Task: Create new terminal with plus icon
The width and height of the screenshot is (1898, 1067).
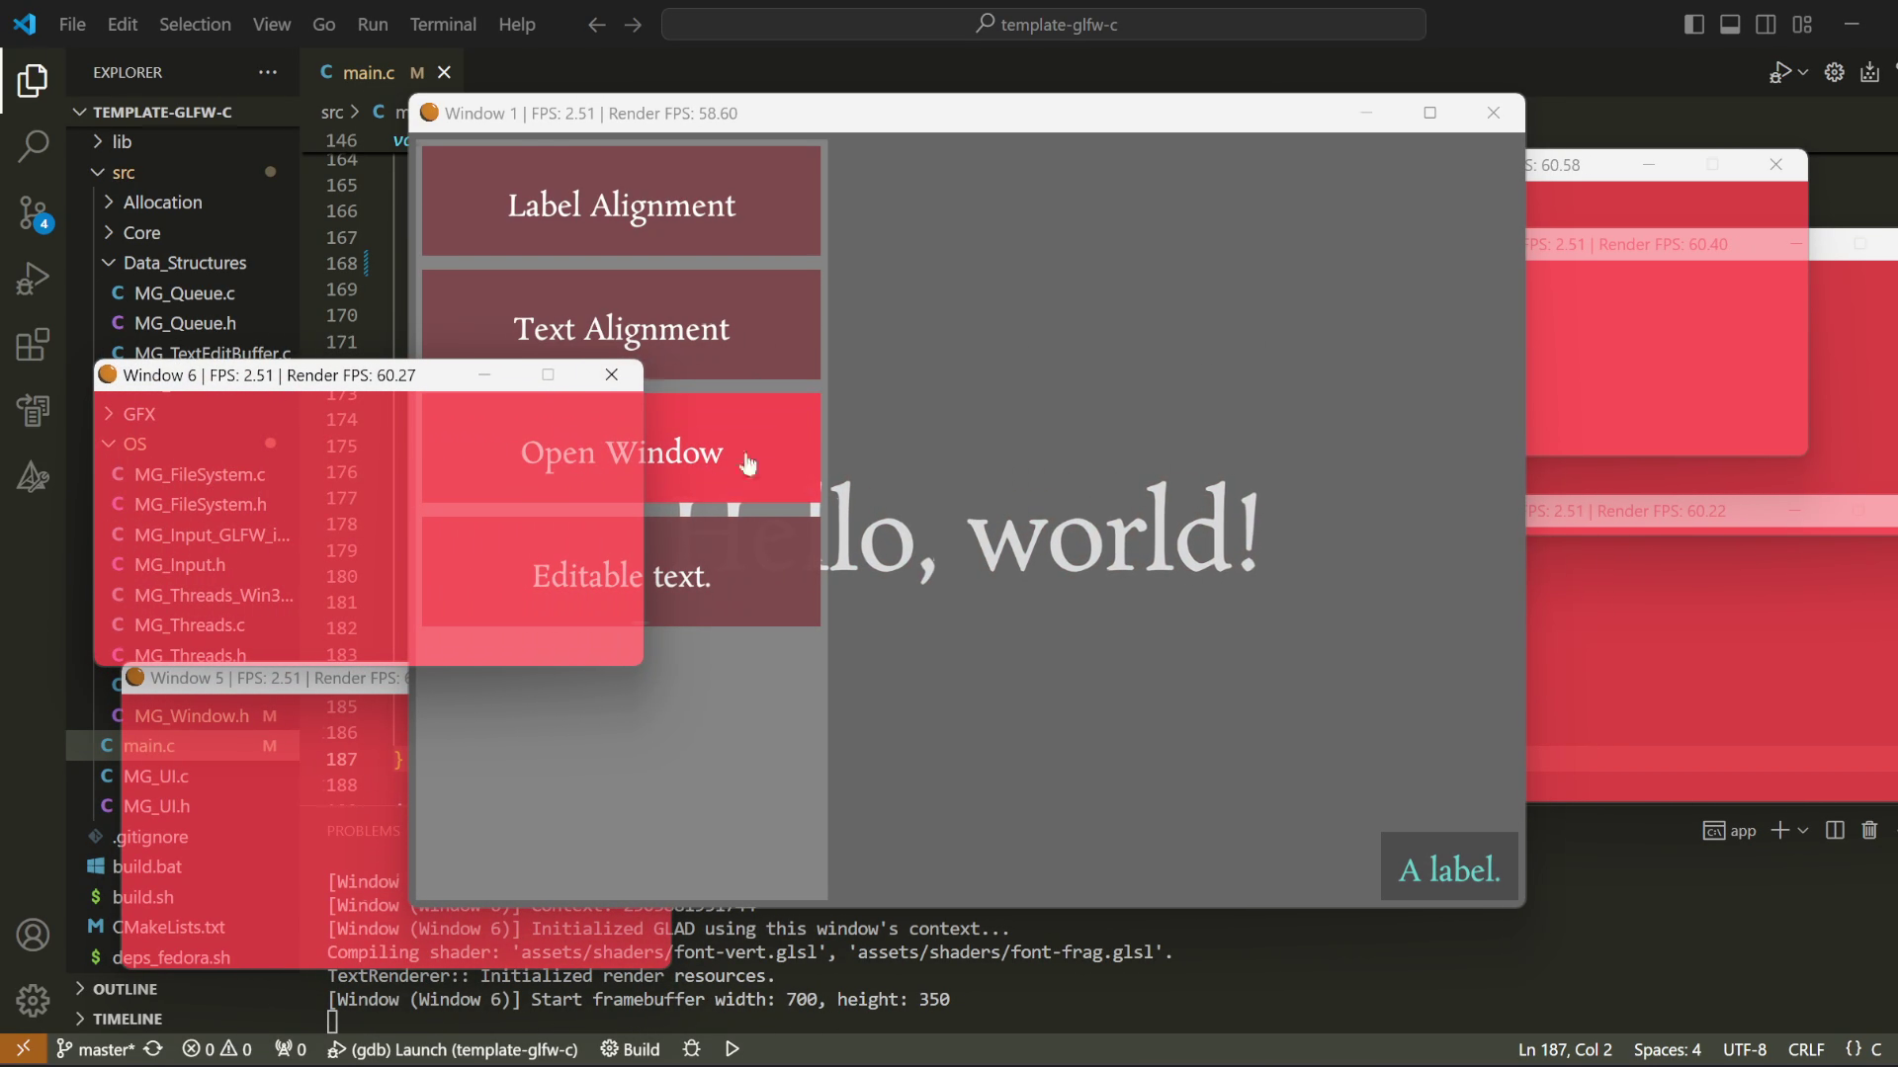Action: point(1779,830)
